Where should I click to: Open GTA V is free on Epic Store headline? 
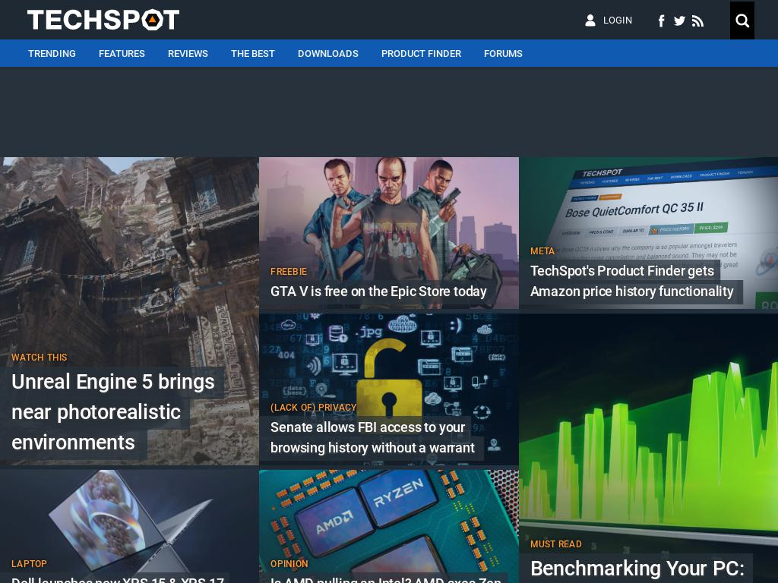click(378, 291)
